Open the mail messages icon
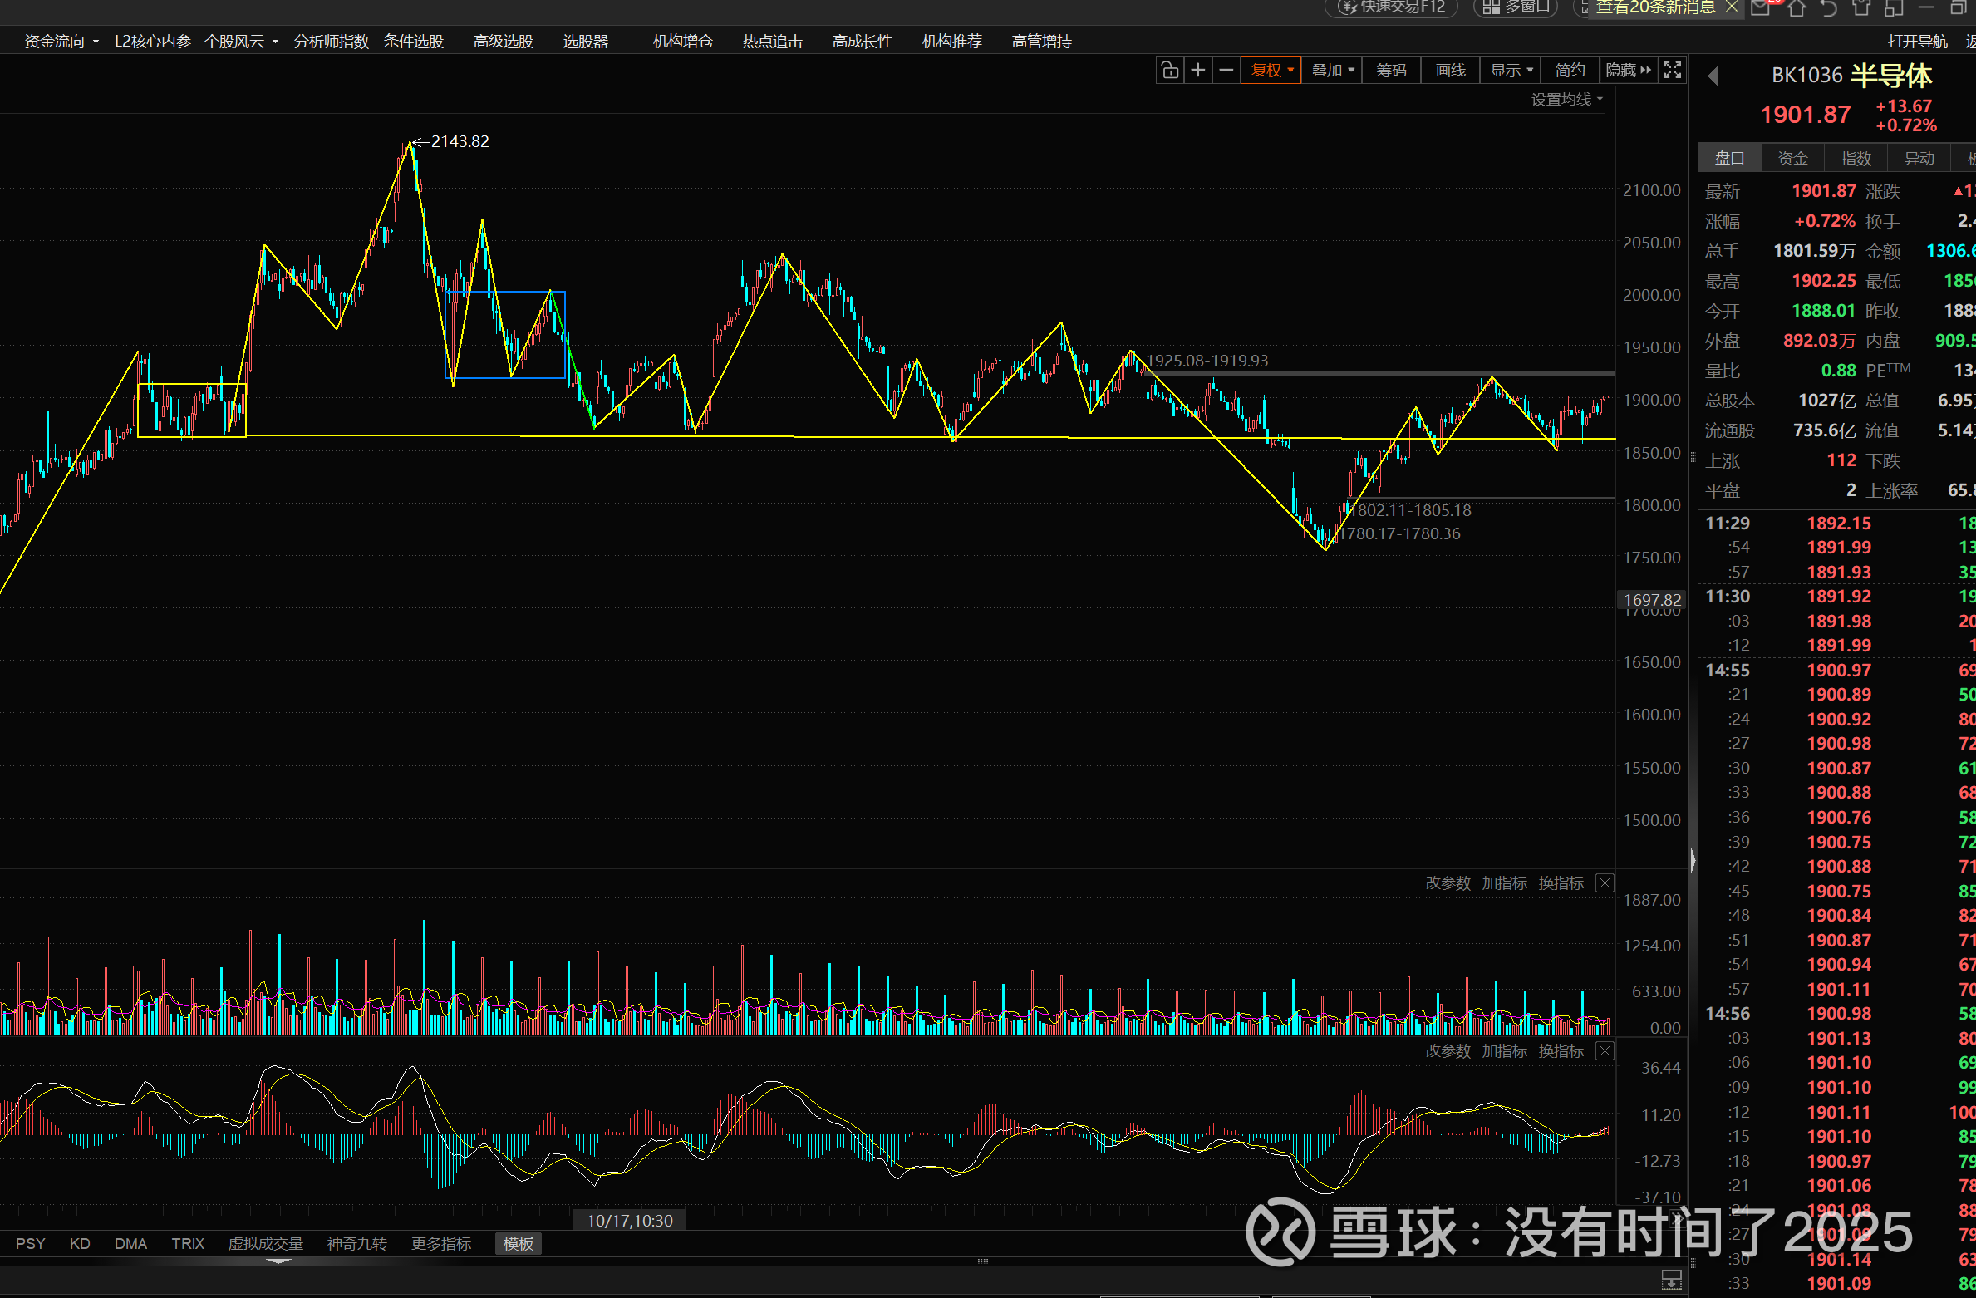Image resolution: width=1976 pixels, height=1298 pixels. [1761, 7]
